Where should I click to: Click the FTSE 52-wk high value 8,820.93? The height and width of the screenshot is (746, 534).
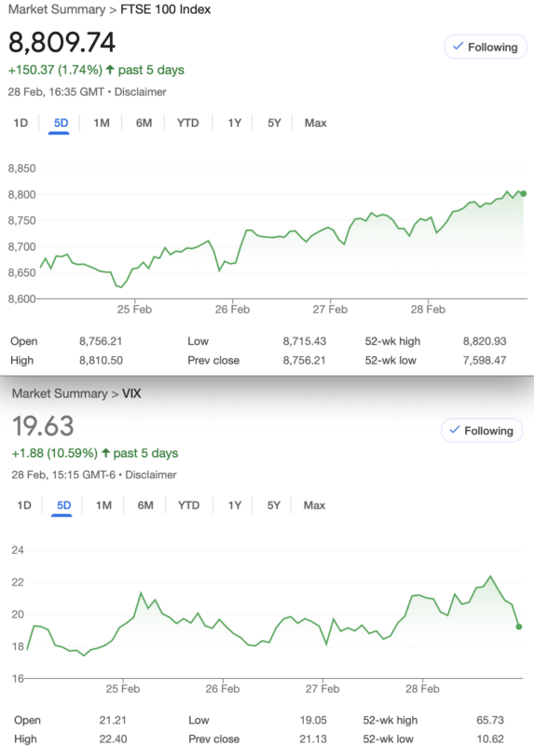point(485,341)
